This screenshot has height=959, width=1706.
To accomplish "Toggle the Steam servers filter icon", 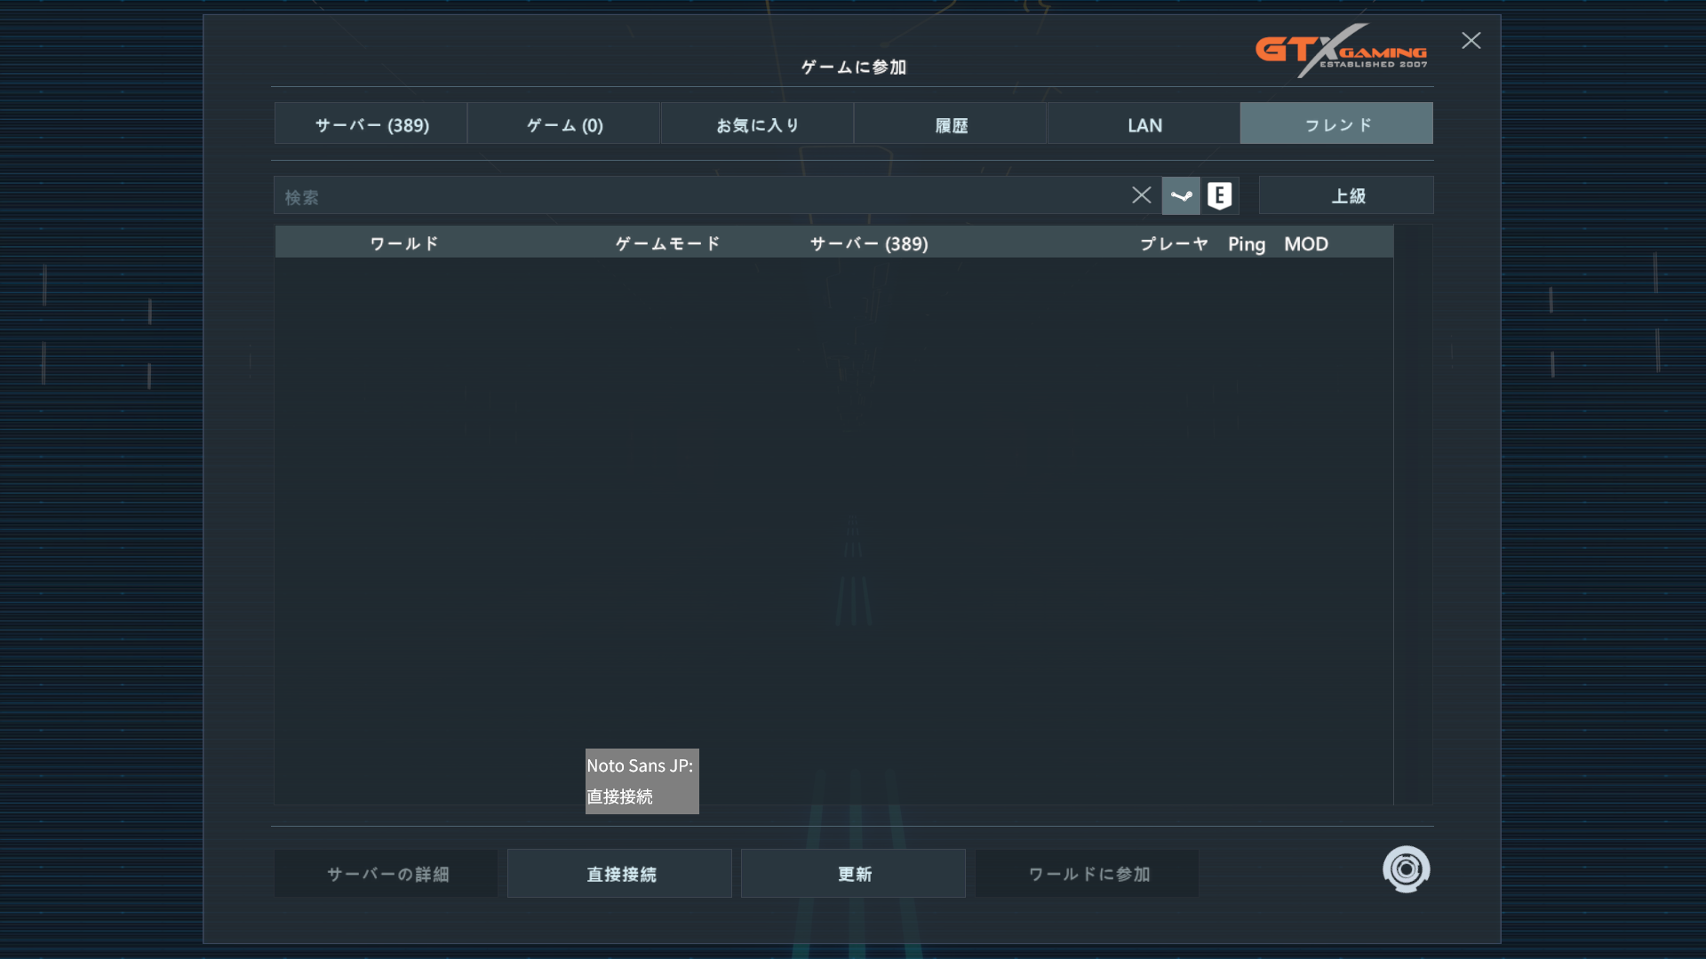I will [x=1181, y=196].
